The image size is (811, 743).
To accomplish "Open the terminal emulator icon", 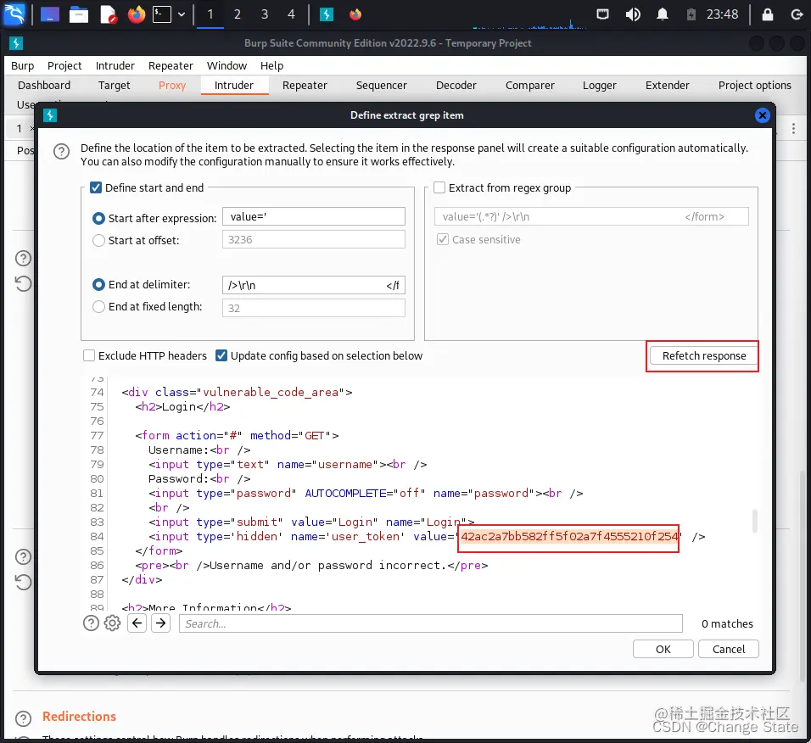I will pyautogui.click(x=162, y=14).
